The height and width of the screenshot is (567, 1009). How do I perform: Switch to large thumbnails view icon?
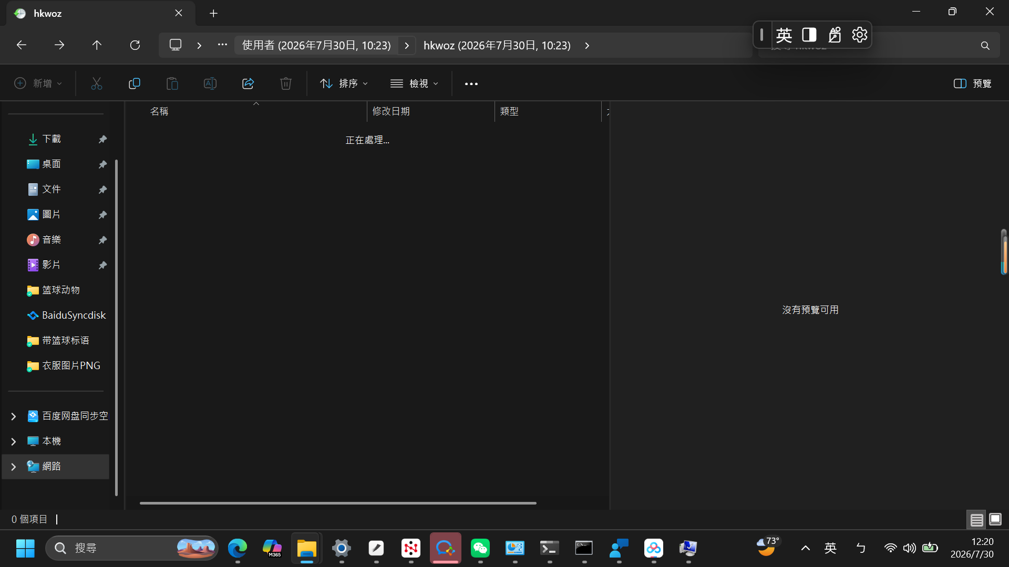coord(995,520)
